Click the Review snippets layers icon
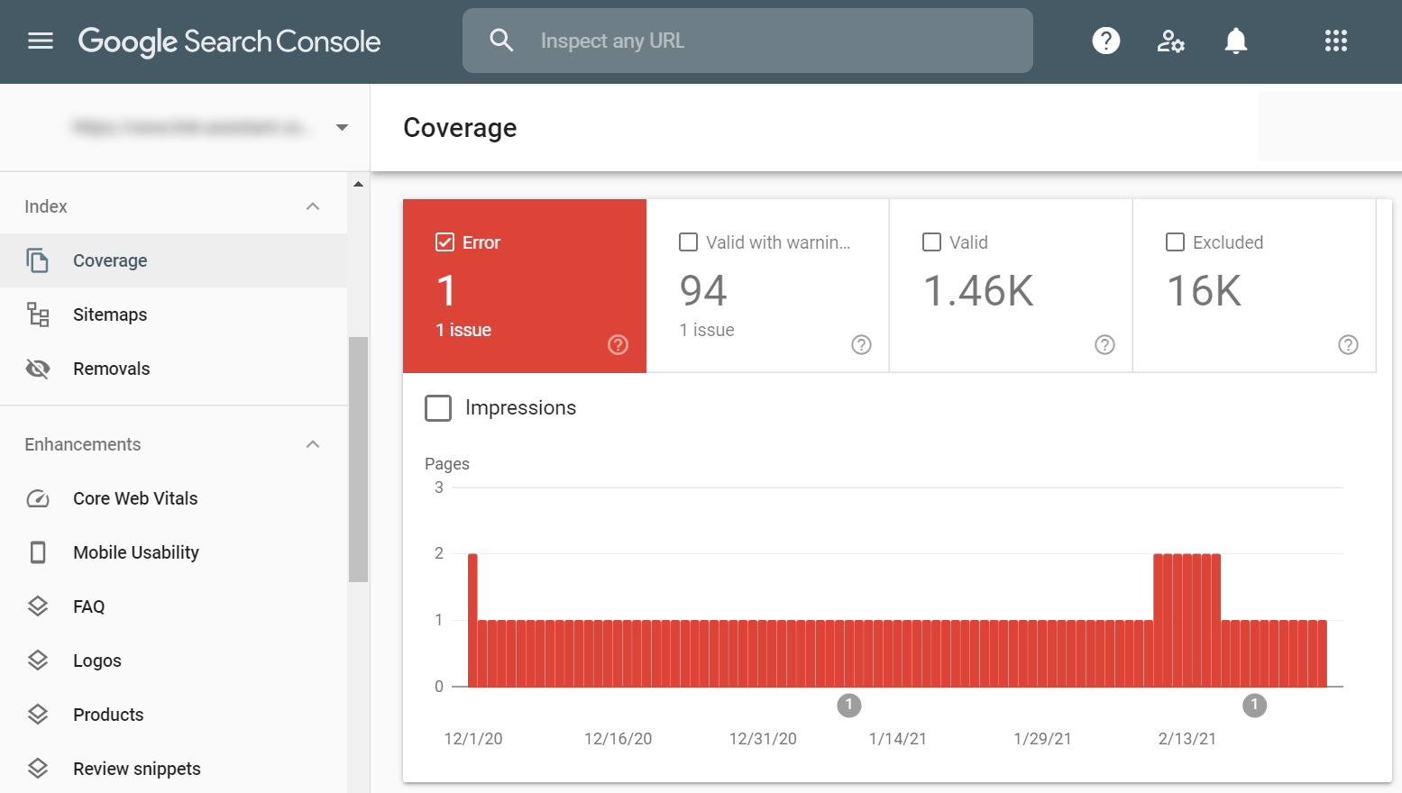Screen dimensions: 1402x793 [x=38, y=769]
